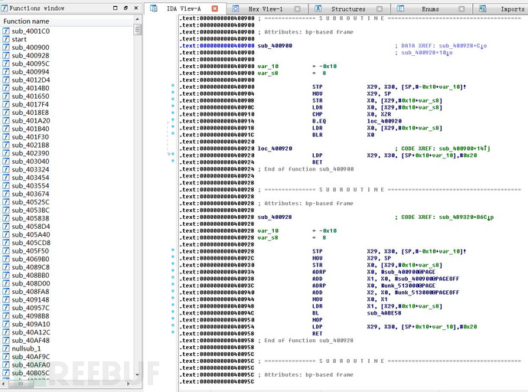The width and height of the screenshot is (528, 392).
Task: Click the functions list horizontal scroll left arrow
Action: pos(3,384)
